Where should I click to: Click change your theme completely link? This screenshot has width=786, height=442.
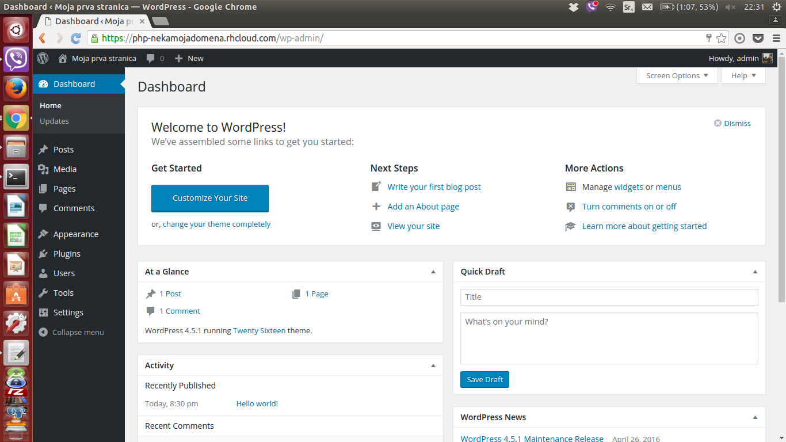coord(216,224)
